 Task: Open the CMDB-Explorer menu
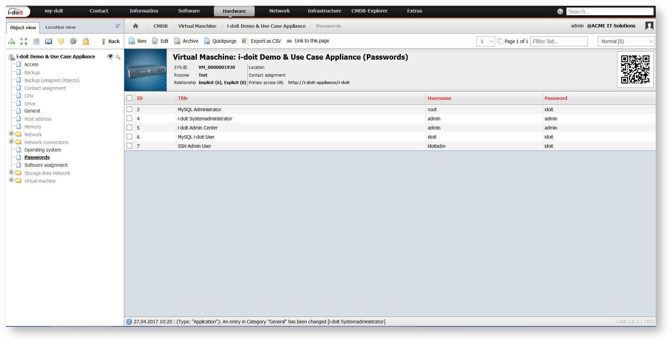[369, 11]
